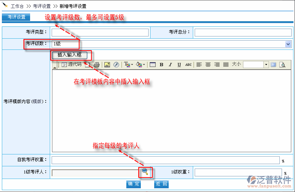Screen dimensions: 295x192
Task: Go to 工作台 in breadcrumb
Action: coord(17,6)
